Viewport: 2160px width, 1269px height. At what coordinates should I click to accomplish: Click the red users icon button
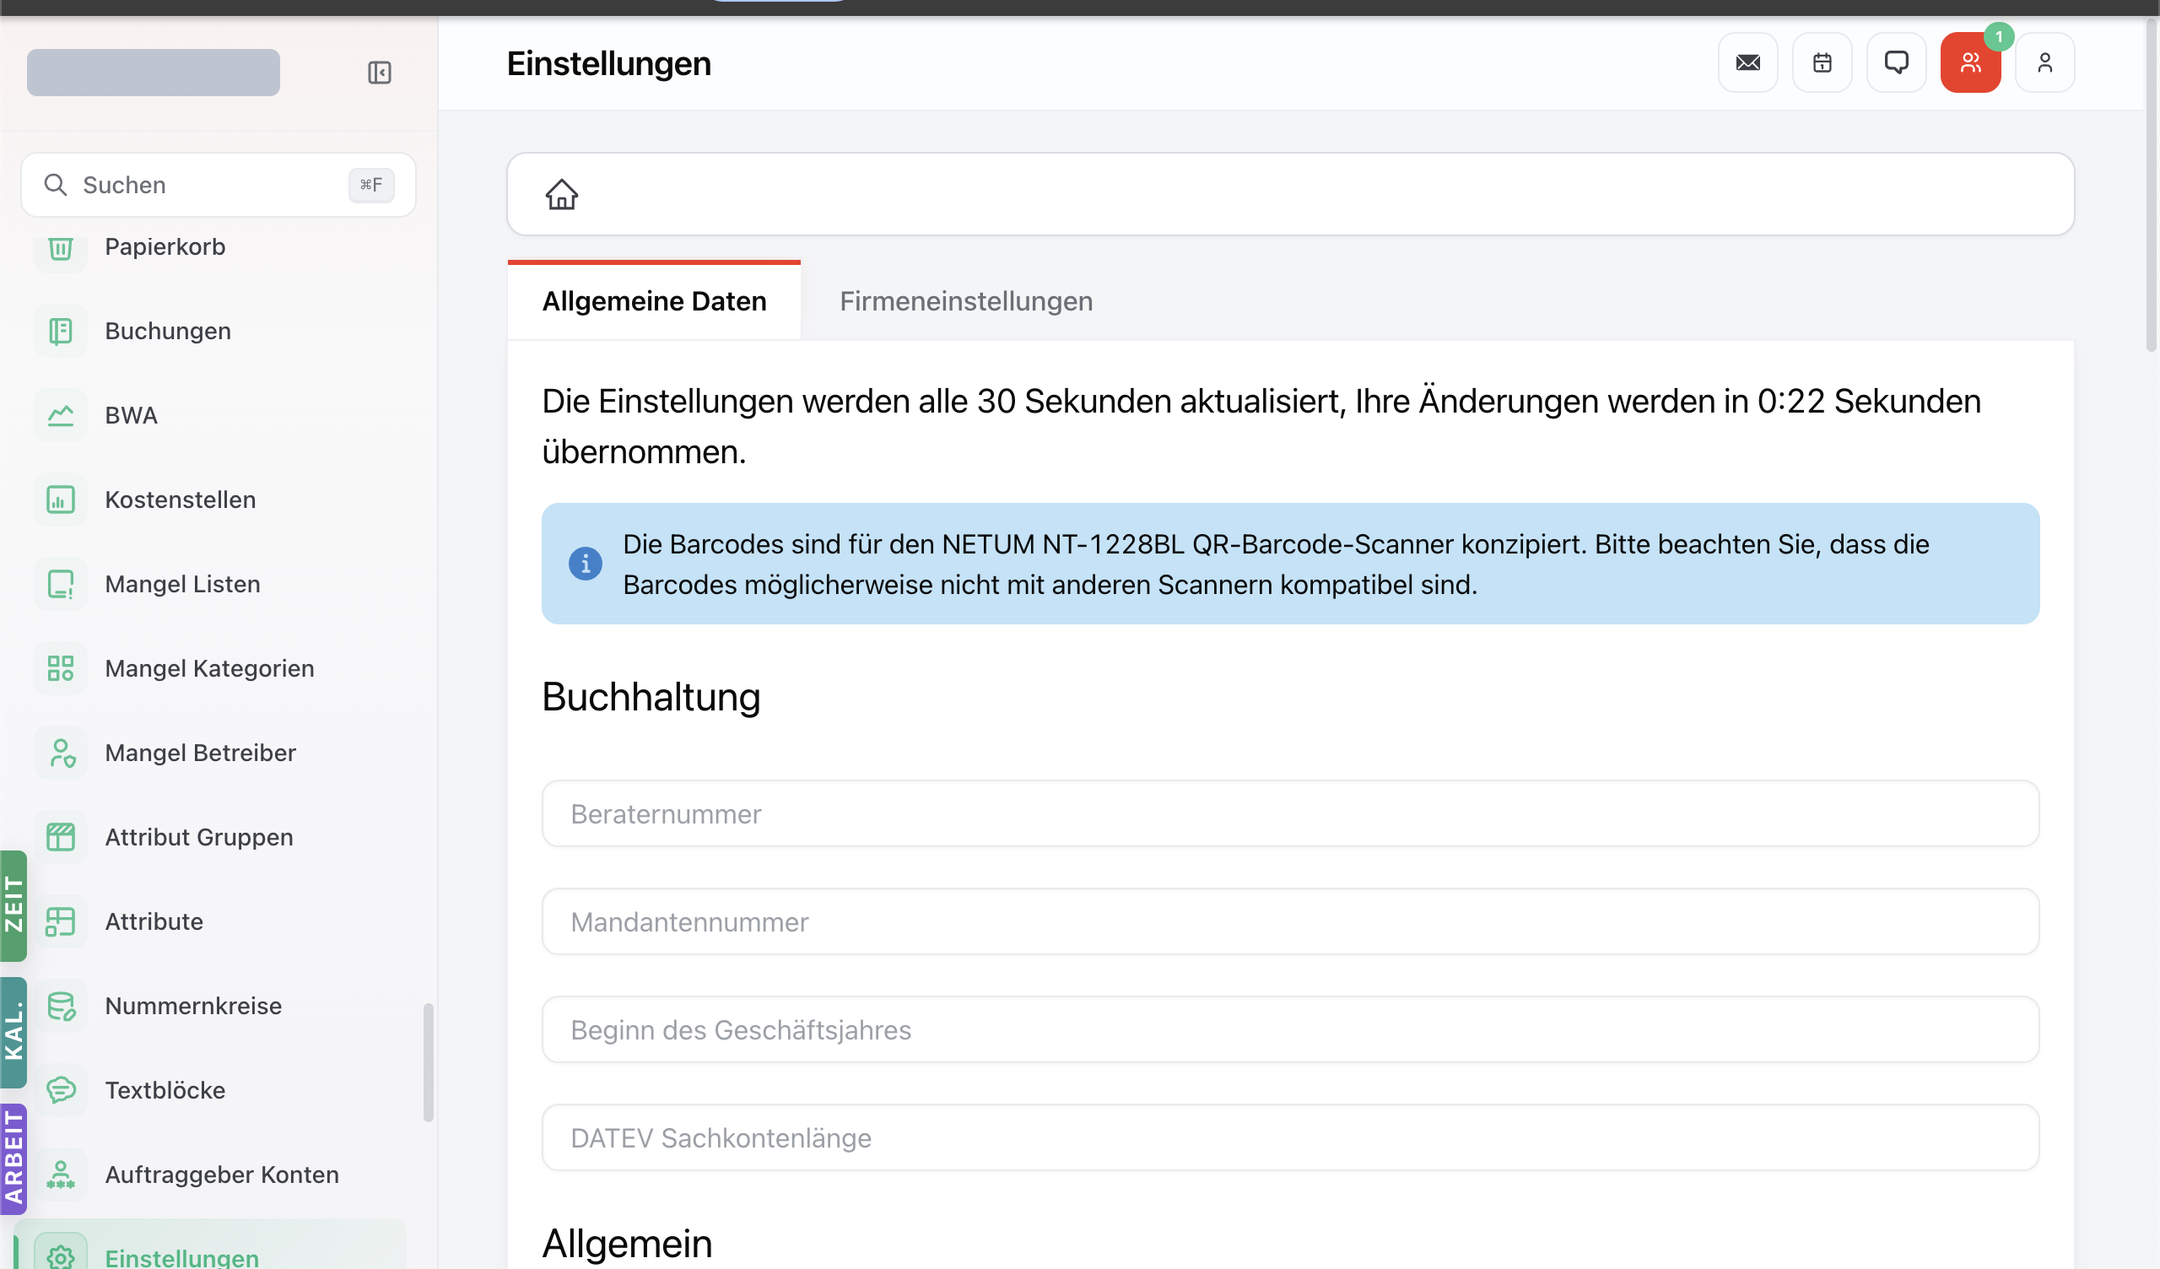(x=1970, y=62)
